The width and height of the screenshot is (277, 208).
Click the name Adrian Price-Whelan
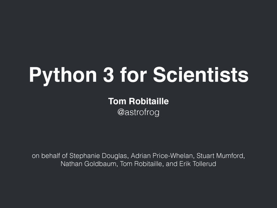161,156
